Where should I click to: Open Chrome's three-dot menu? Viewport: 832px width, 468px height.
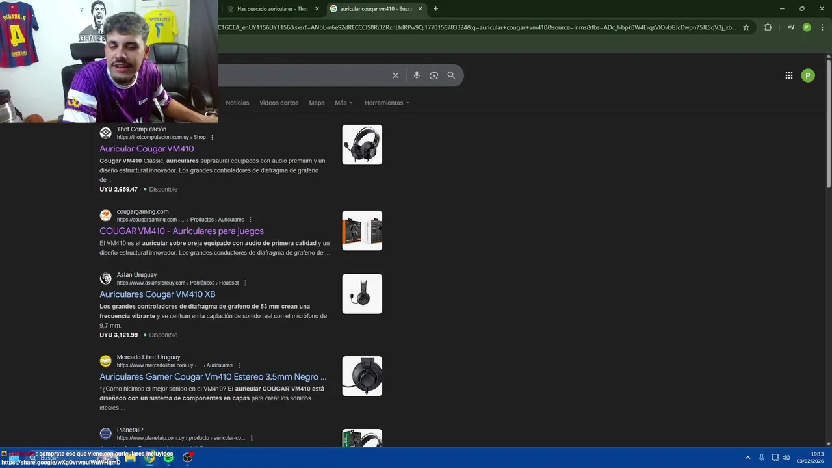point(822,27)
